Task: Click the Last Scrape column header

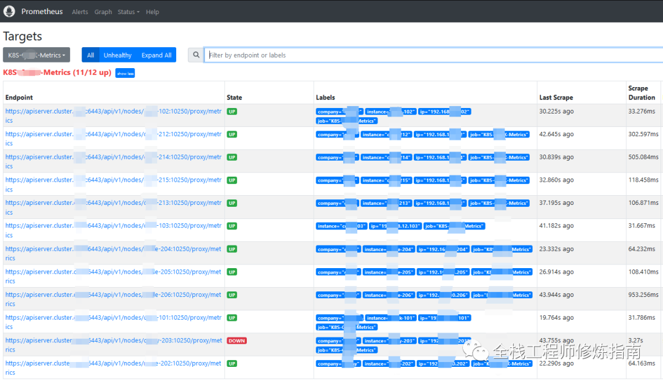Action: coord(556,98)
